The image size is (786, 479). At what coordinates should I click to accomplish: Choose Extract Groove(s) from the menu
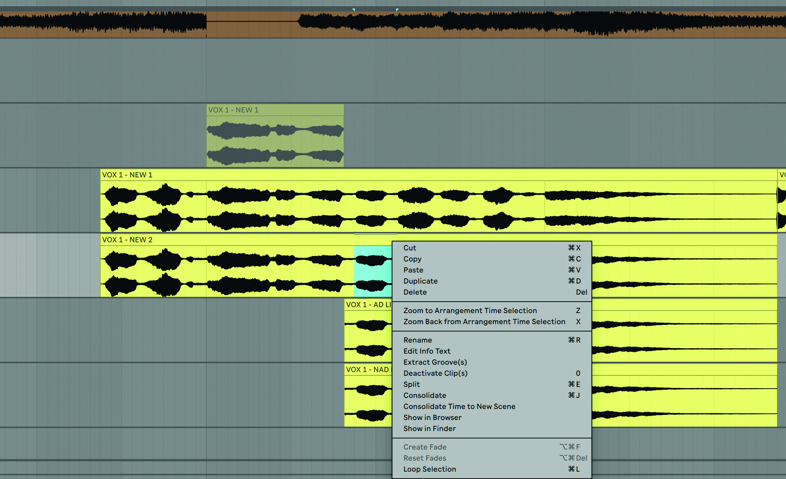click(492, 362)
